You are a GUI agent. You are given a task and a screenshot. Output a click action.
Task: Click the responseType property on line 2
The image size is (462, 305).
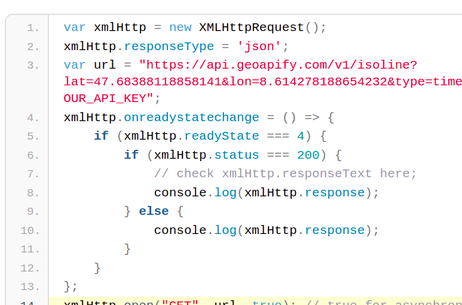169,47
